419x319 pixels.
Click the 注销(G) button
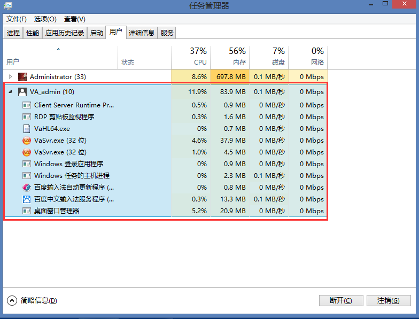coord(389,300)
